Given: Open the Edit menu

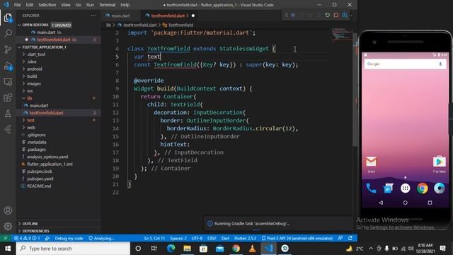Looking at the screenshot, I should point(30,5).
